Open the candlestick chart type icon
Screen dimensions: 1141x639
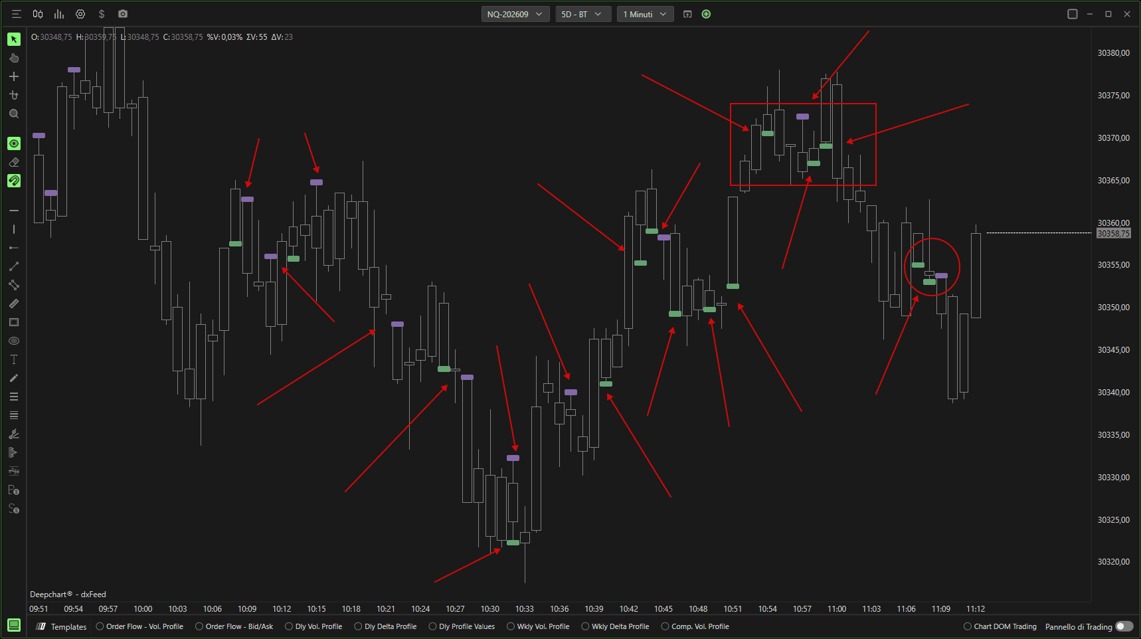38,14
